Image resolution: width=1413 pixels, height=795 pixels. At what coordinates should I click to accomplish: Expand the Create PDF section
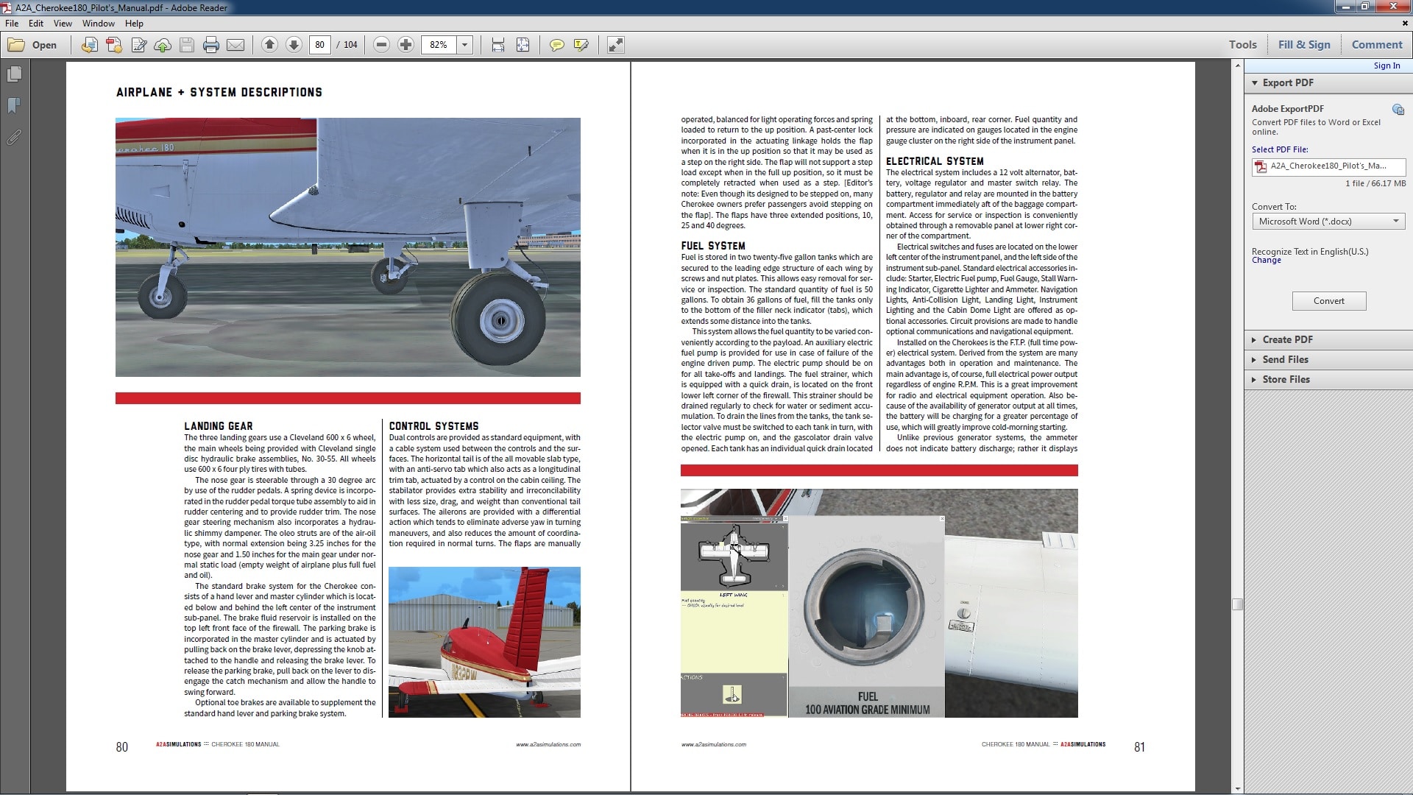coord(1287,339)
